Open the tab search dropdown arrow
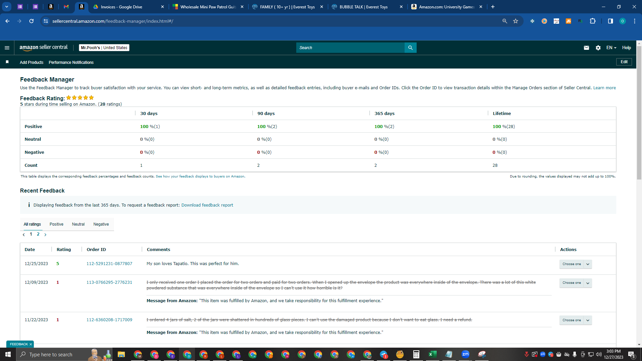The image size is (642, 361). click(7, 7)
